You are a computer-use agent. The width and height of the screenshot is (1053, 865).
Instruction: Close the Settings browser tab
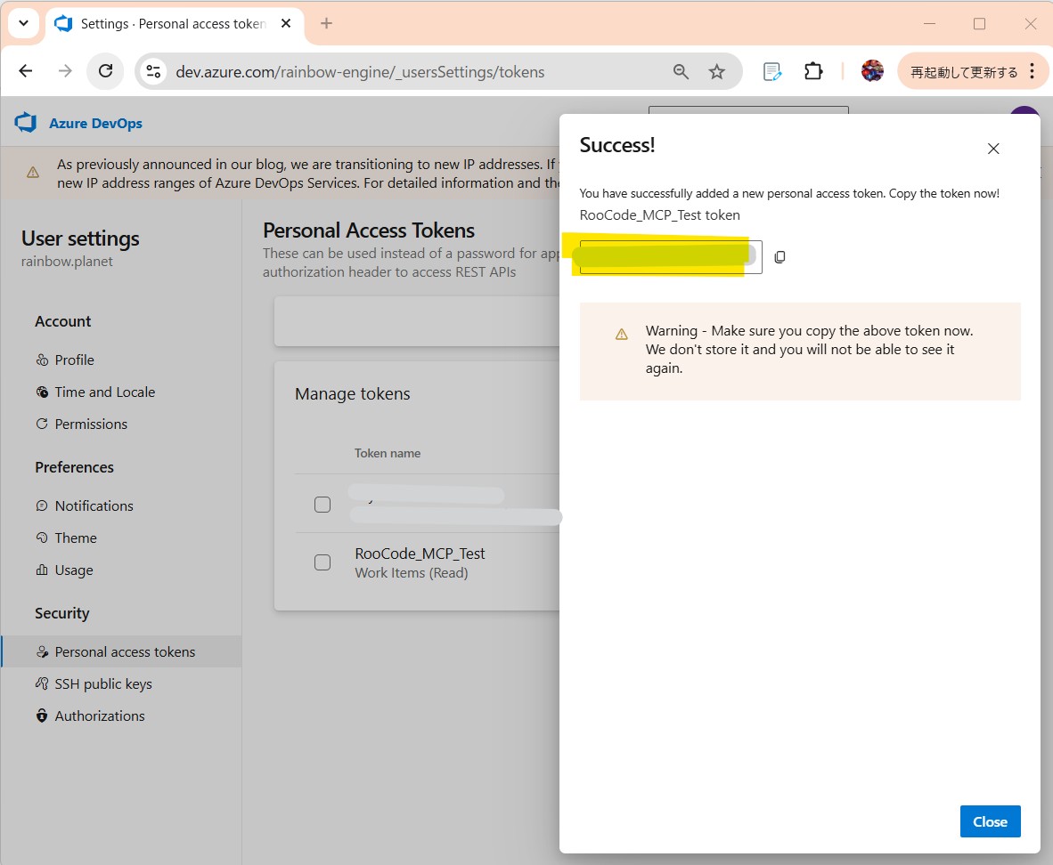point(286,23)
